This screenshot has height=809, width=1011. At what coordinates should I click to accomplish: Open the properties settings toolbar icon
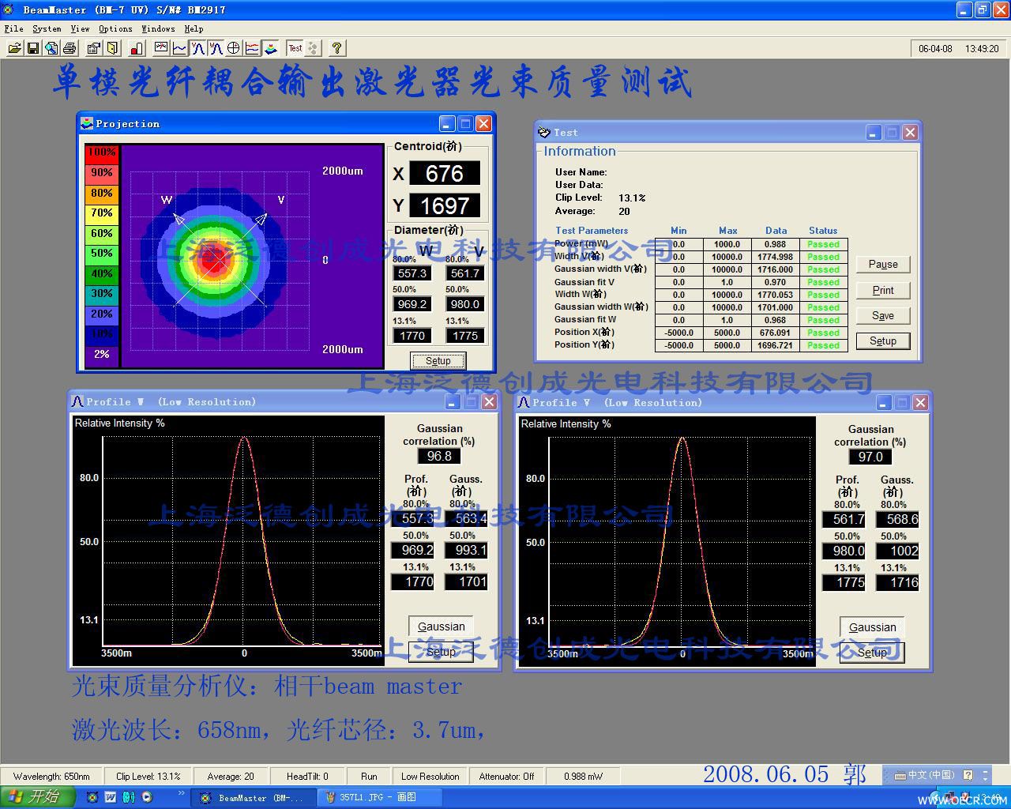(94, 48)
